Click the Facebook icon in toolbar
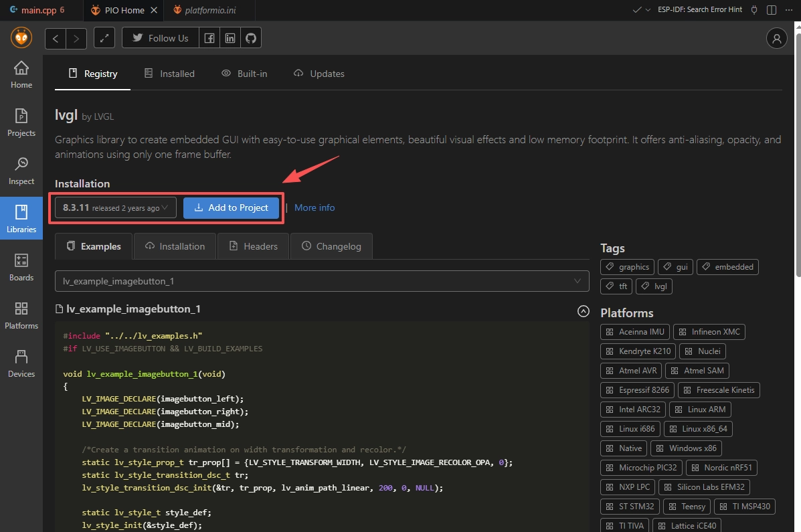Viewport: 801px width, 532px height. 209,38
